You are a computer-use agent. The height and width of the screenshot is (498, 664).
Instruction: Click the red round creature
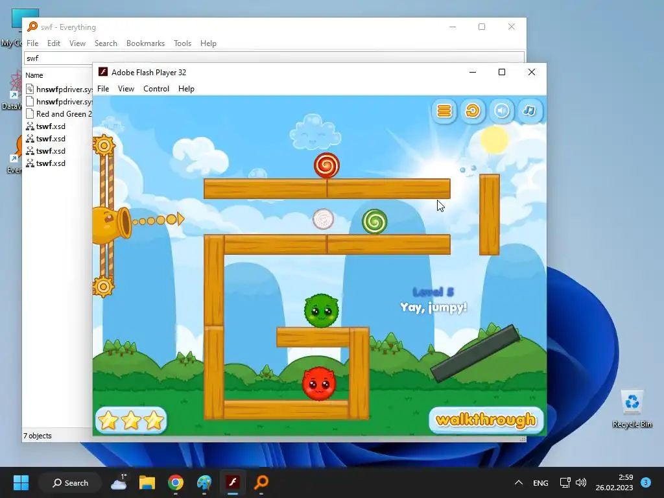pyautogui.click(x=319, y=384)
